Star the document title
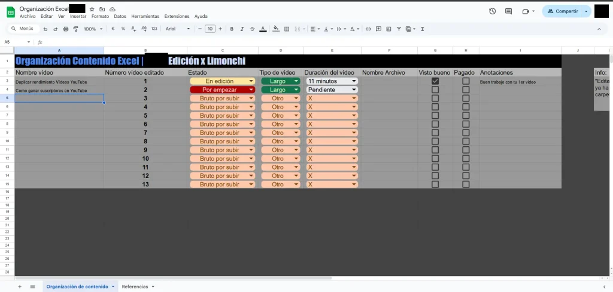Viewport: 613px width, 292px height. 92,10
